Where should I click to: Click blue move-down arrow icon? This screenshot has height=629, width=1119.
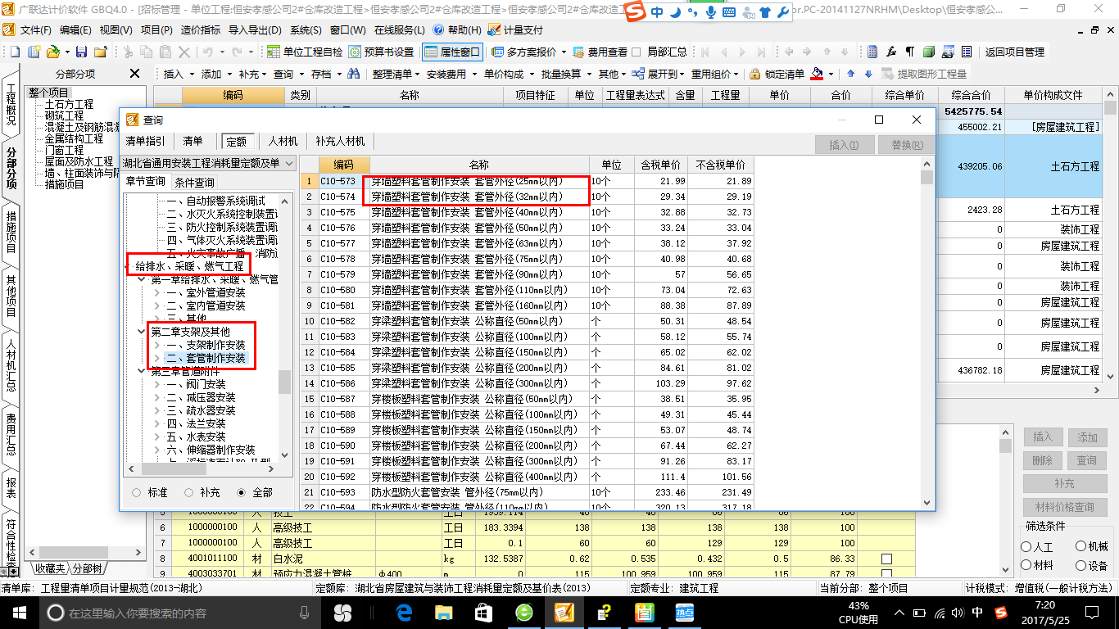(867, 74)
